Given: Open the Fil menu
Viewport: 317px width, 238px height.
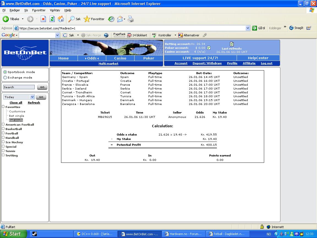Looking at the screenshot, I should (x=4, y=10).
